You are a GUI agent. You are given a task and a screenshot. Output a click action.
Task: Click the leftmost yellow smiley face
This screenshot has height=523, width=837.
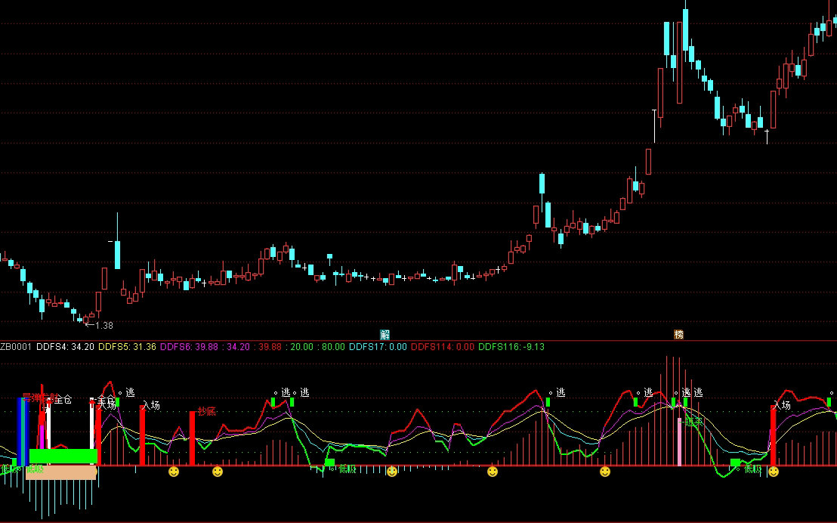pos(174,472)
